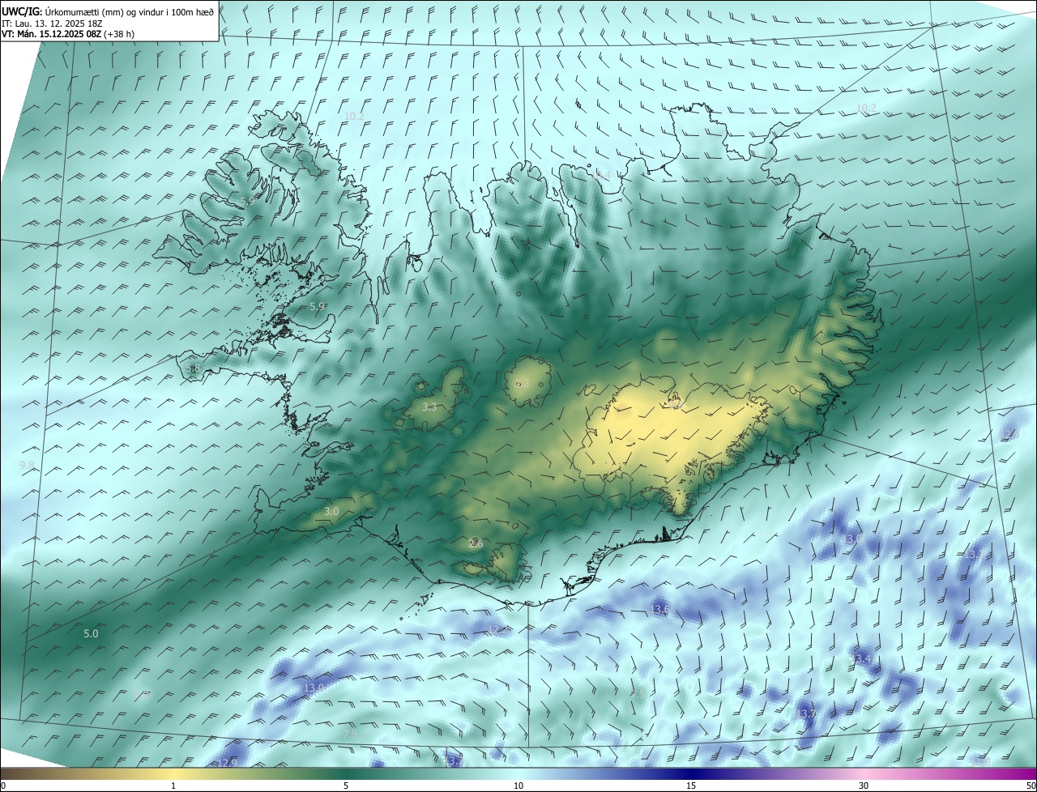Click the "0" tick label on the color scale
The image size is (1037, 792).
3,786
